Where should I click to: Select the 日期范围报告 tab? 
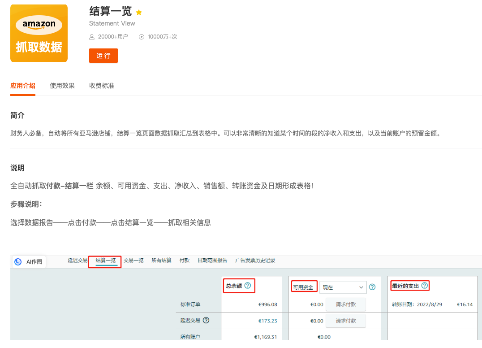point(212,260)
